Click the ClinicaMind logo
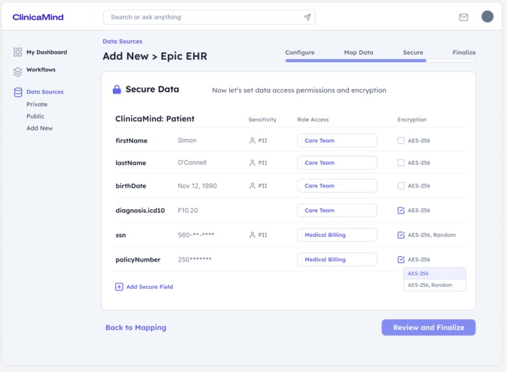The width and height of the screenshot is (507, 372). point(38,17)
